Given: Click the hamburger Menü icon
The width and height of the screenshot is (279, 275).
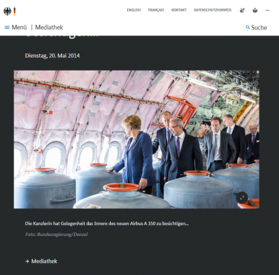Looking at the screenshot, I should click(x=7, y=28).
